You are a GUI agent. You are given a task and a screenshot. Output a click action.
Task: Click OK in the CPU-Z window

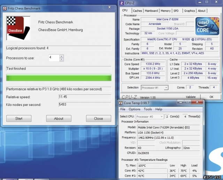click(x=212, y=97)
